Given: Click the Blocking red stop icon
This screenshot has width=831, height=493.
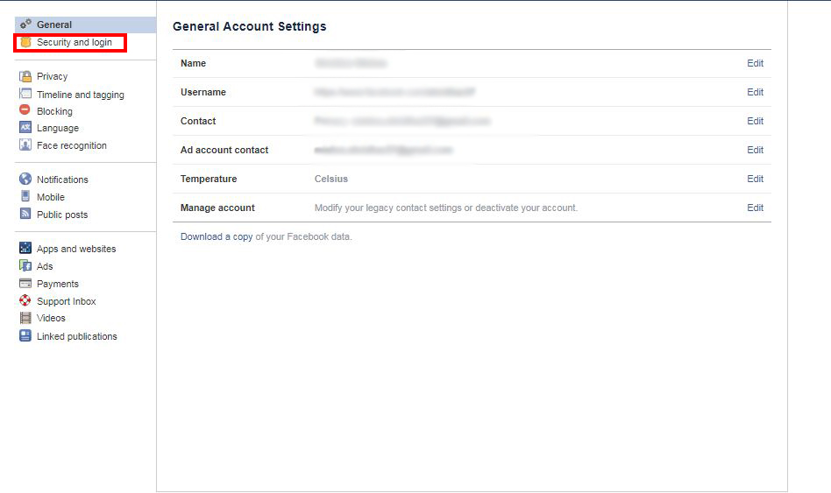Looking at the screenshot, I should tap(25, 111).
